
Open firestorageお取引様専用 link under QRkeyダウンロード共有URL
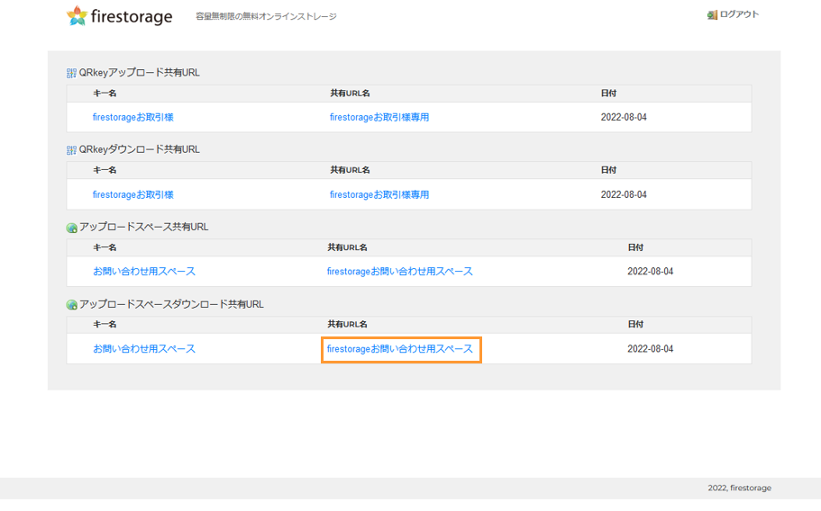(379, 194)
